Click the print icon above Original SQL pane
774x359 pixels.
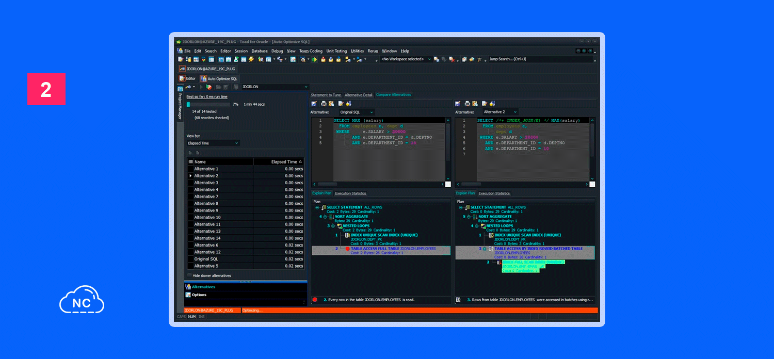tap(324, 104)
